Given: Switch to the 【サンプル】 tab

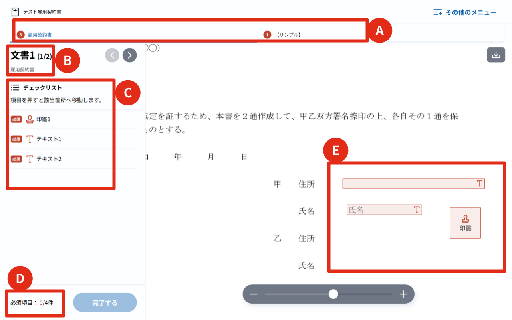Looking at the screenshot, I should 288,35.
